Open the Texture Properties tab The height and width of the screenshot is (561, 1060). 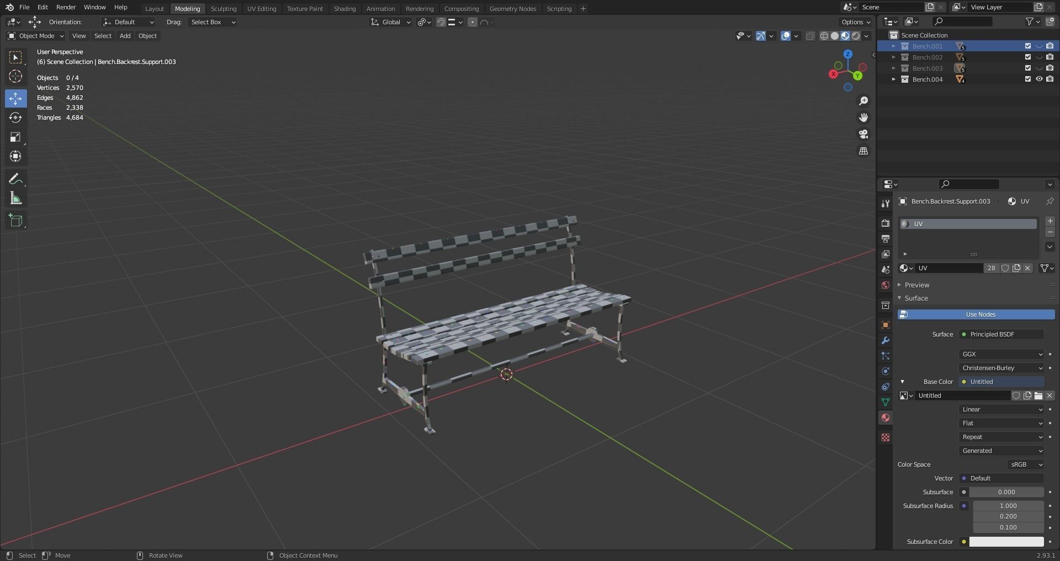point(886,437)
